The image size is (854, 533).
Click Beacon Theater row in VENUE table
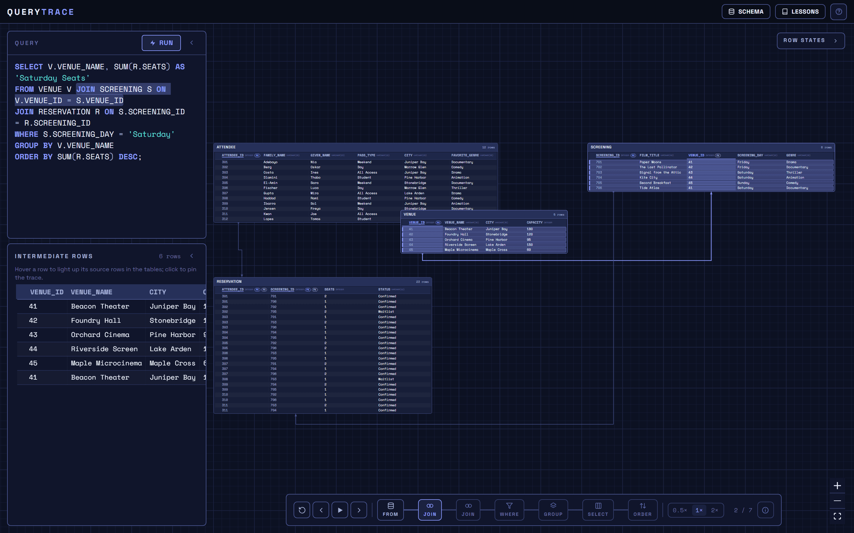tap(484, 229)
